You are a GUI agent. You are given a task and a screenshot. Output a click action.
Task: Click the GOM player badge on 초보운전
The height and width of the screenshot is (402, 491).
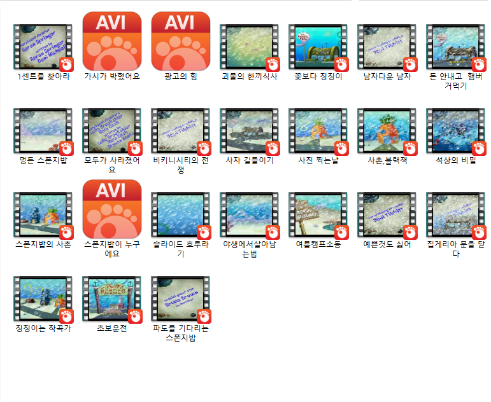click(x=135, y=316)
